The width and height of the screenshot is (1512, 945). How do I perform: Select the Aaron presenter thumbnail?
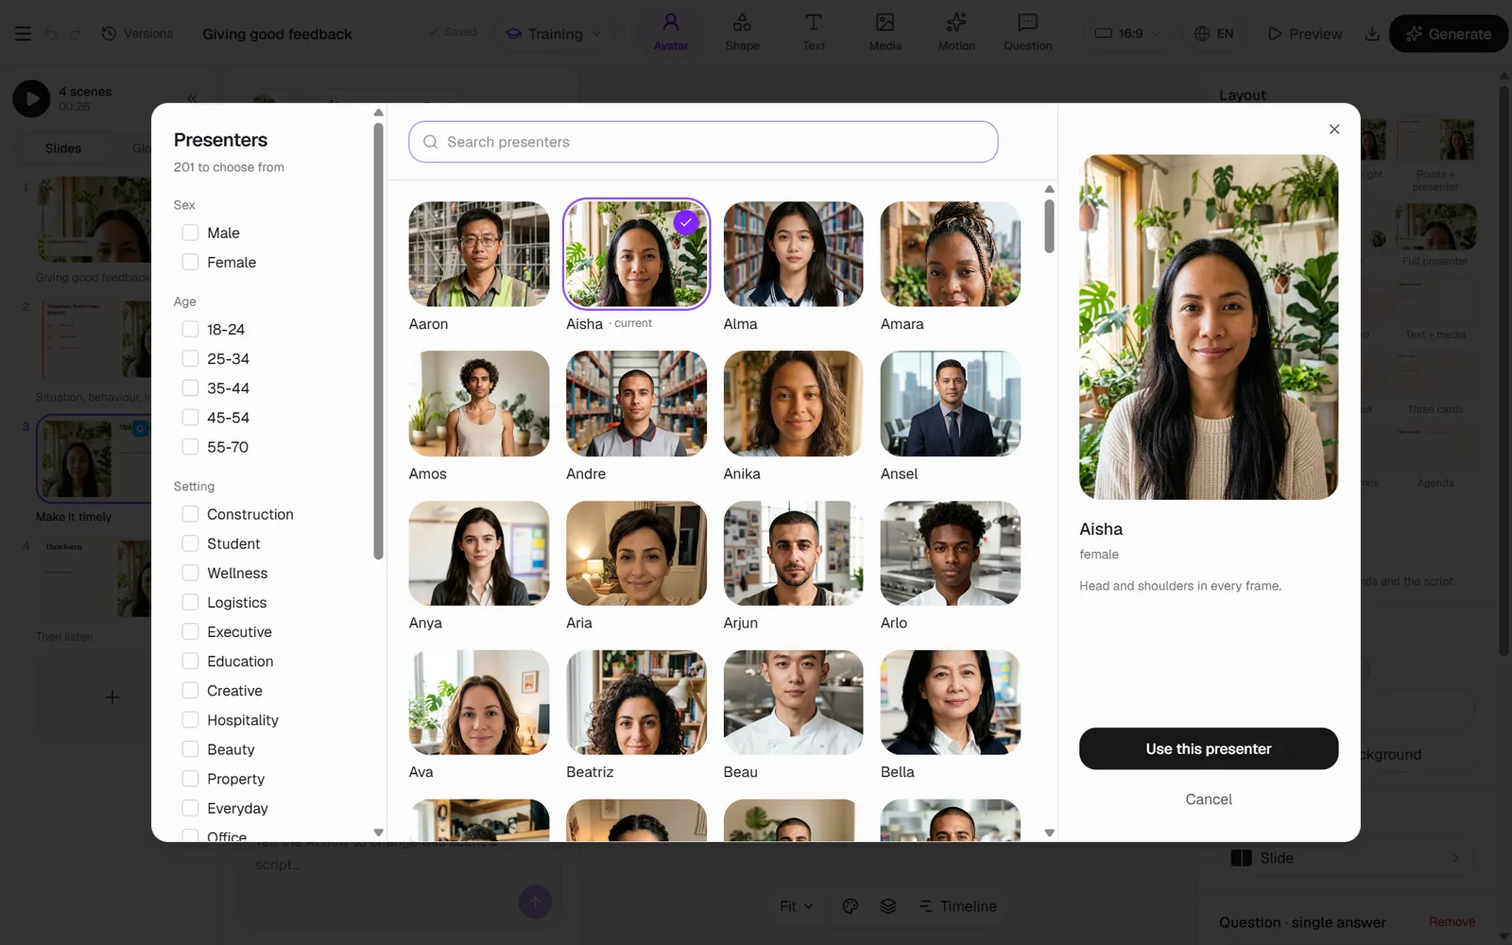[479, 253]
